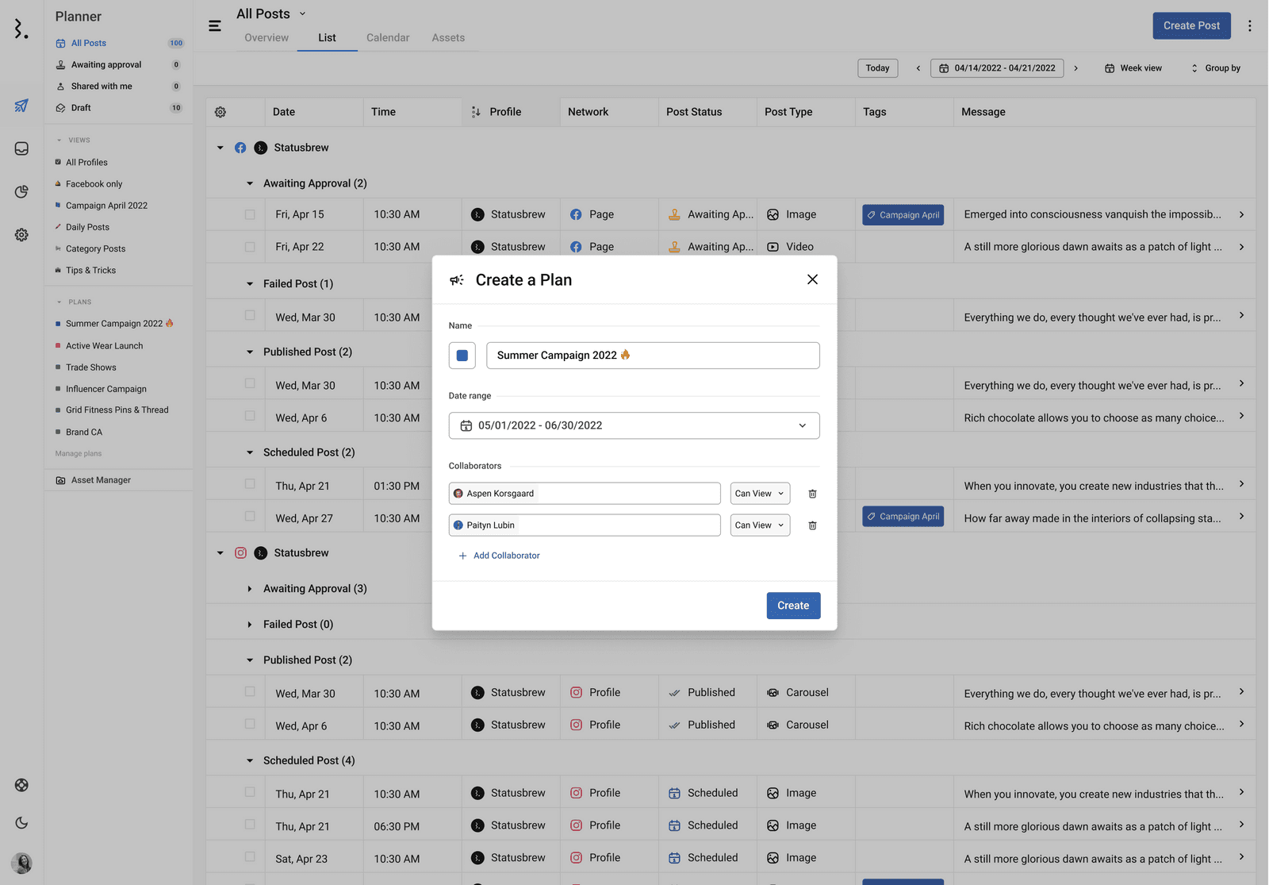Select the Sat, Apr 23 post checkbox
The image size is (1269, 885).
[x=250, y=857]
